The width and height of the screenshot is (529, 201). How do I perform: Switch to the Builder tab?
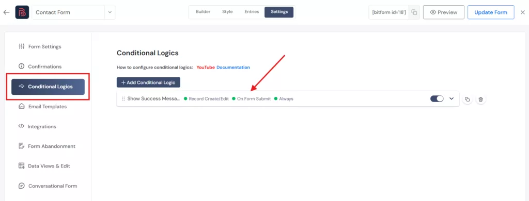click(x=203, y=12)
